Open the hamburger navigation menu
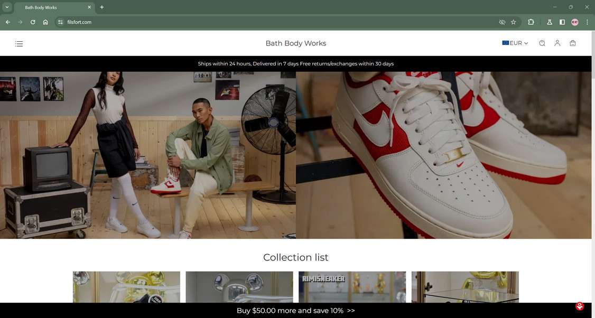 coord(19,44)
